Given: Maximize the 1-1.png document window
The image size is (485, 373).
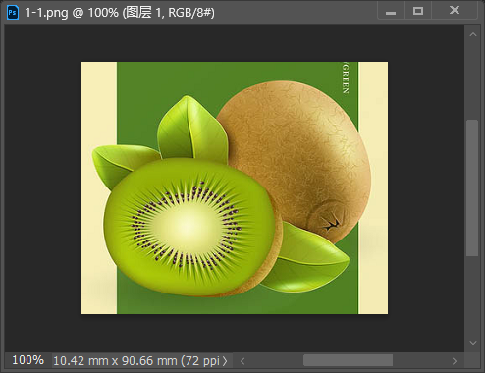Looking at the screenshot, I should [418, 11].
